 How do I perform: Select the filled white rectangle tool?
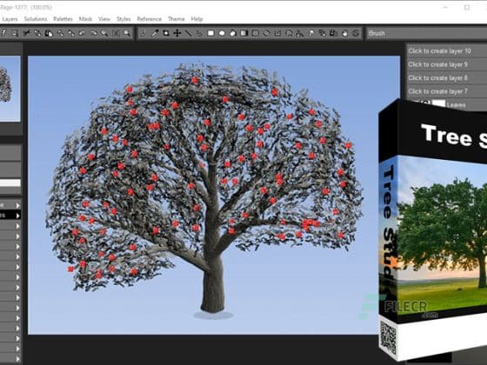210,33
